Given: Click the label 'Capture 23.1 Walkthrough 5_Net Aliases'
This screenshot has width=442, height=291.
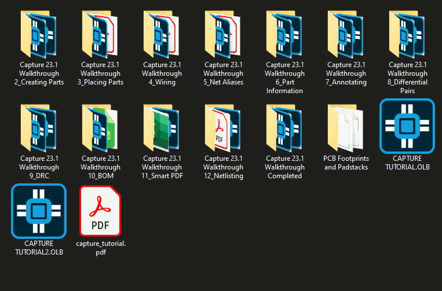Looking at the screenshot, I should click(x=223, y=73).
